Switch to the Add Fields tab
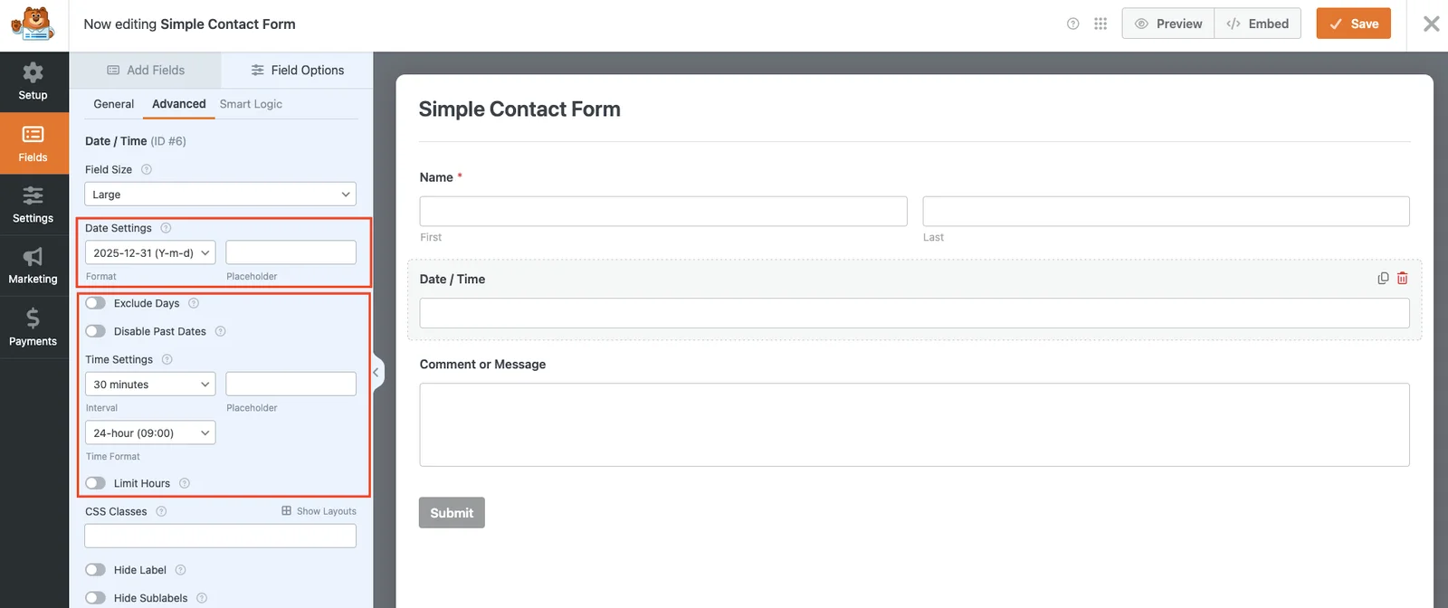The width and height of the screenshot is (1448, 608). tap(146, 71)
